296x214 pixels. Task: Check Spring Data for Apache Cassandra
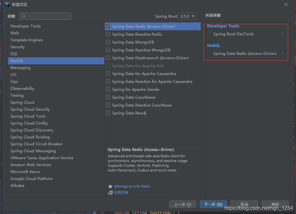click(108, 74)
